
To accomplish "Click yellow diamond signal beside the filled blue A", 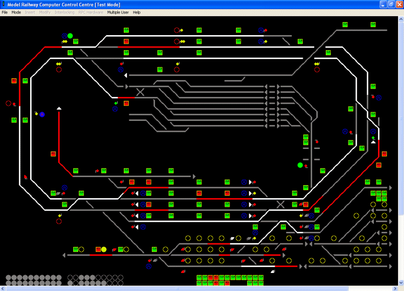I will click(36, 113).
